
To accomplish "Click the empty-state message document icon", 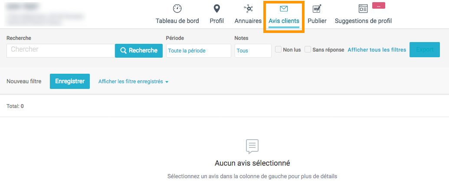I will pyautogui.click(x=252, y=147).
